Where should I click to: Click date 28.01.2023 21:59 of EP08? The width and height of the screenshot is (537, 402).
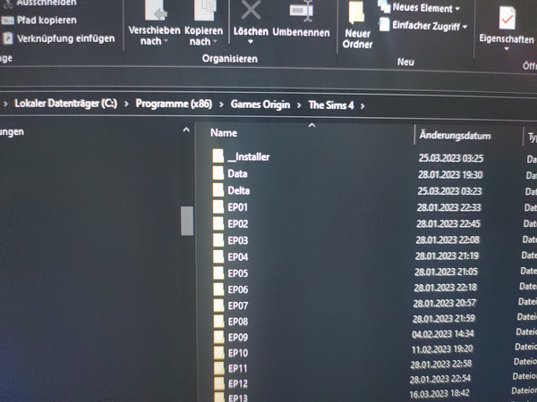coord(444,319)
